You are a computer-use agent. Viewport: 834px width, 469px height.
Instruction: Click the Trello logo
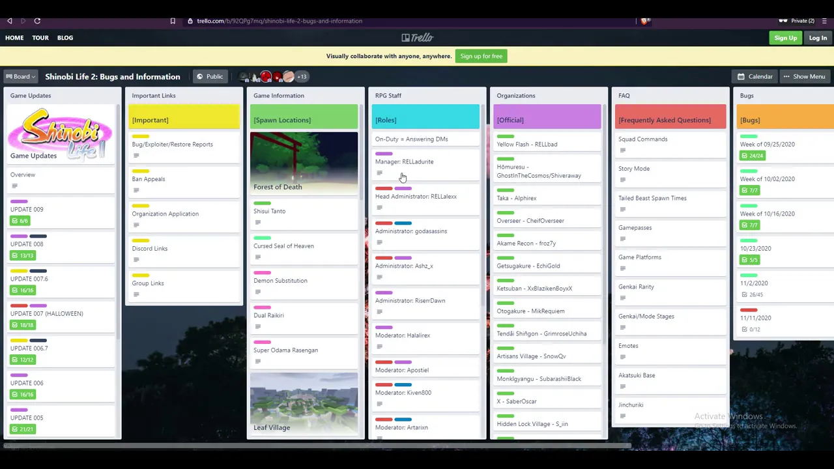click(x=417, y=38)
